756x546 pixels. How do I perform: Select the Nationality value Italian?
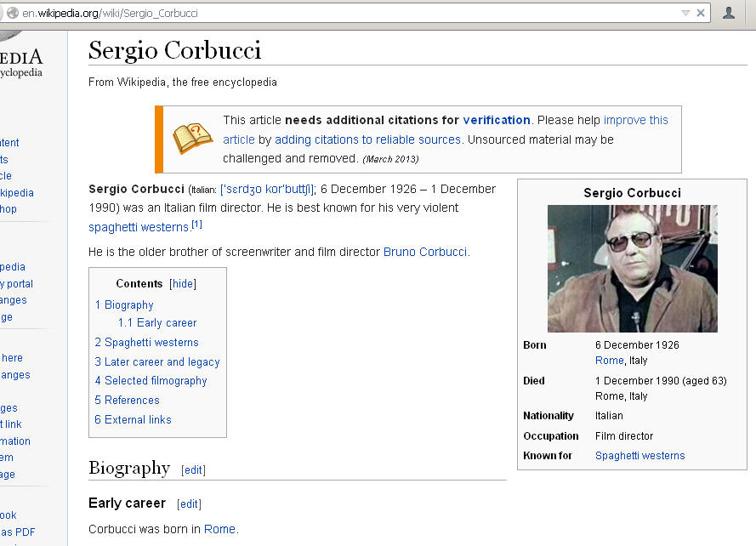609,416
